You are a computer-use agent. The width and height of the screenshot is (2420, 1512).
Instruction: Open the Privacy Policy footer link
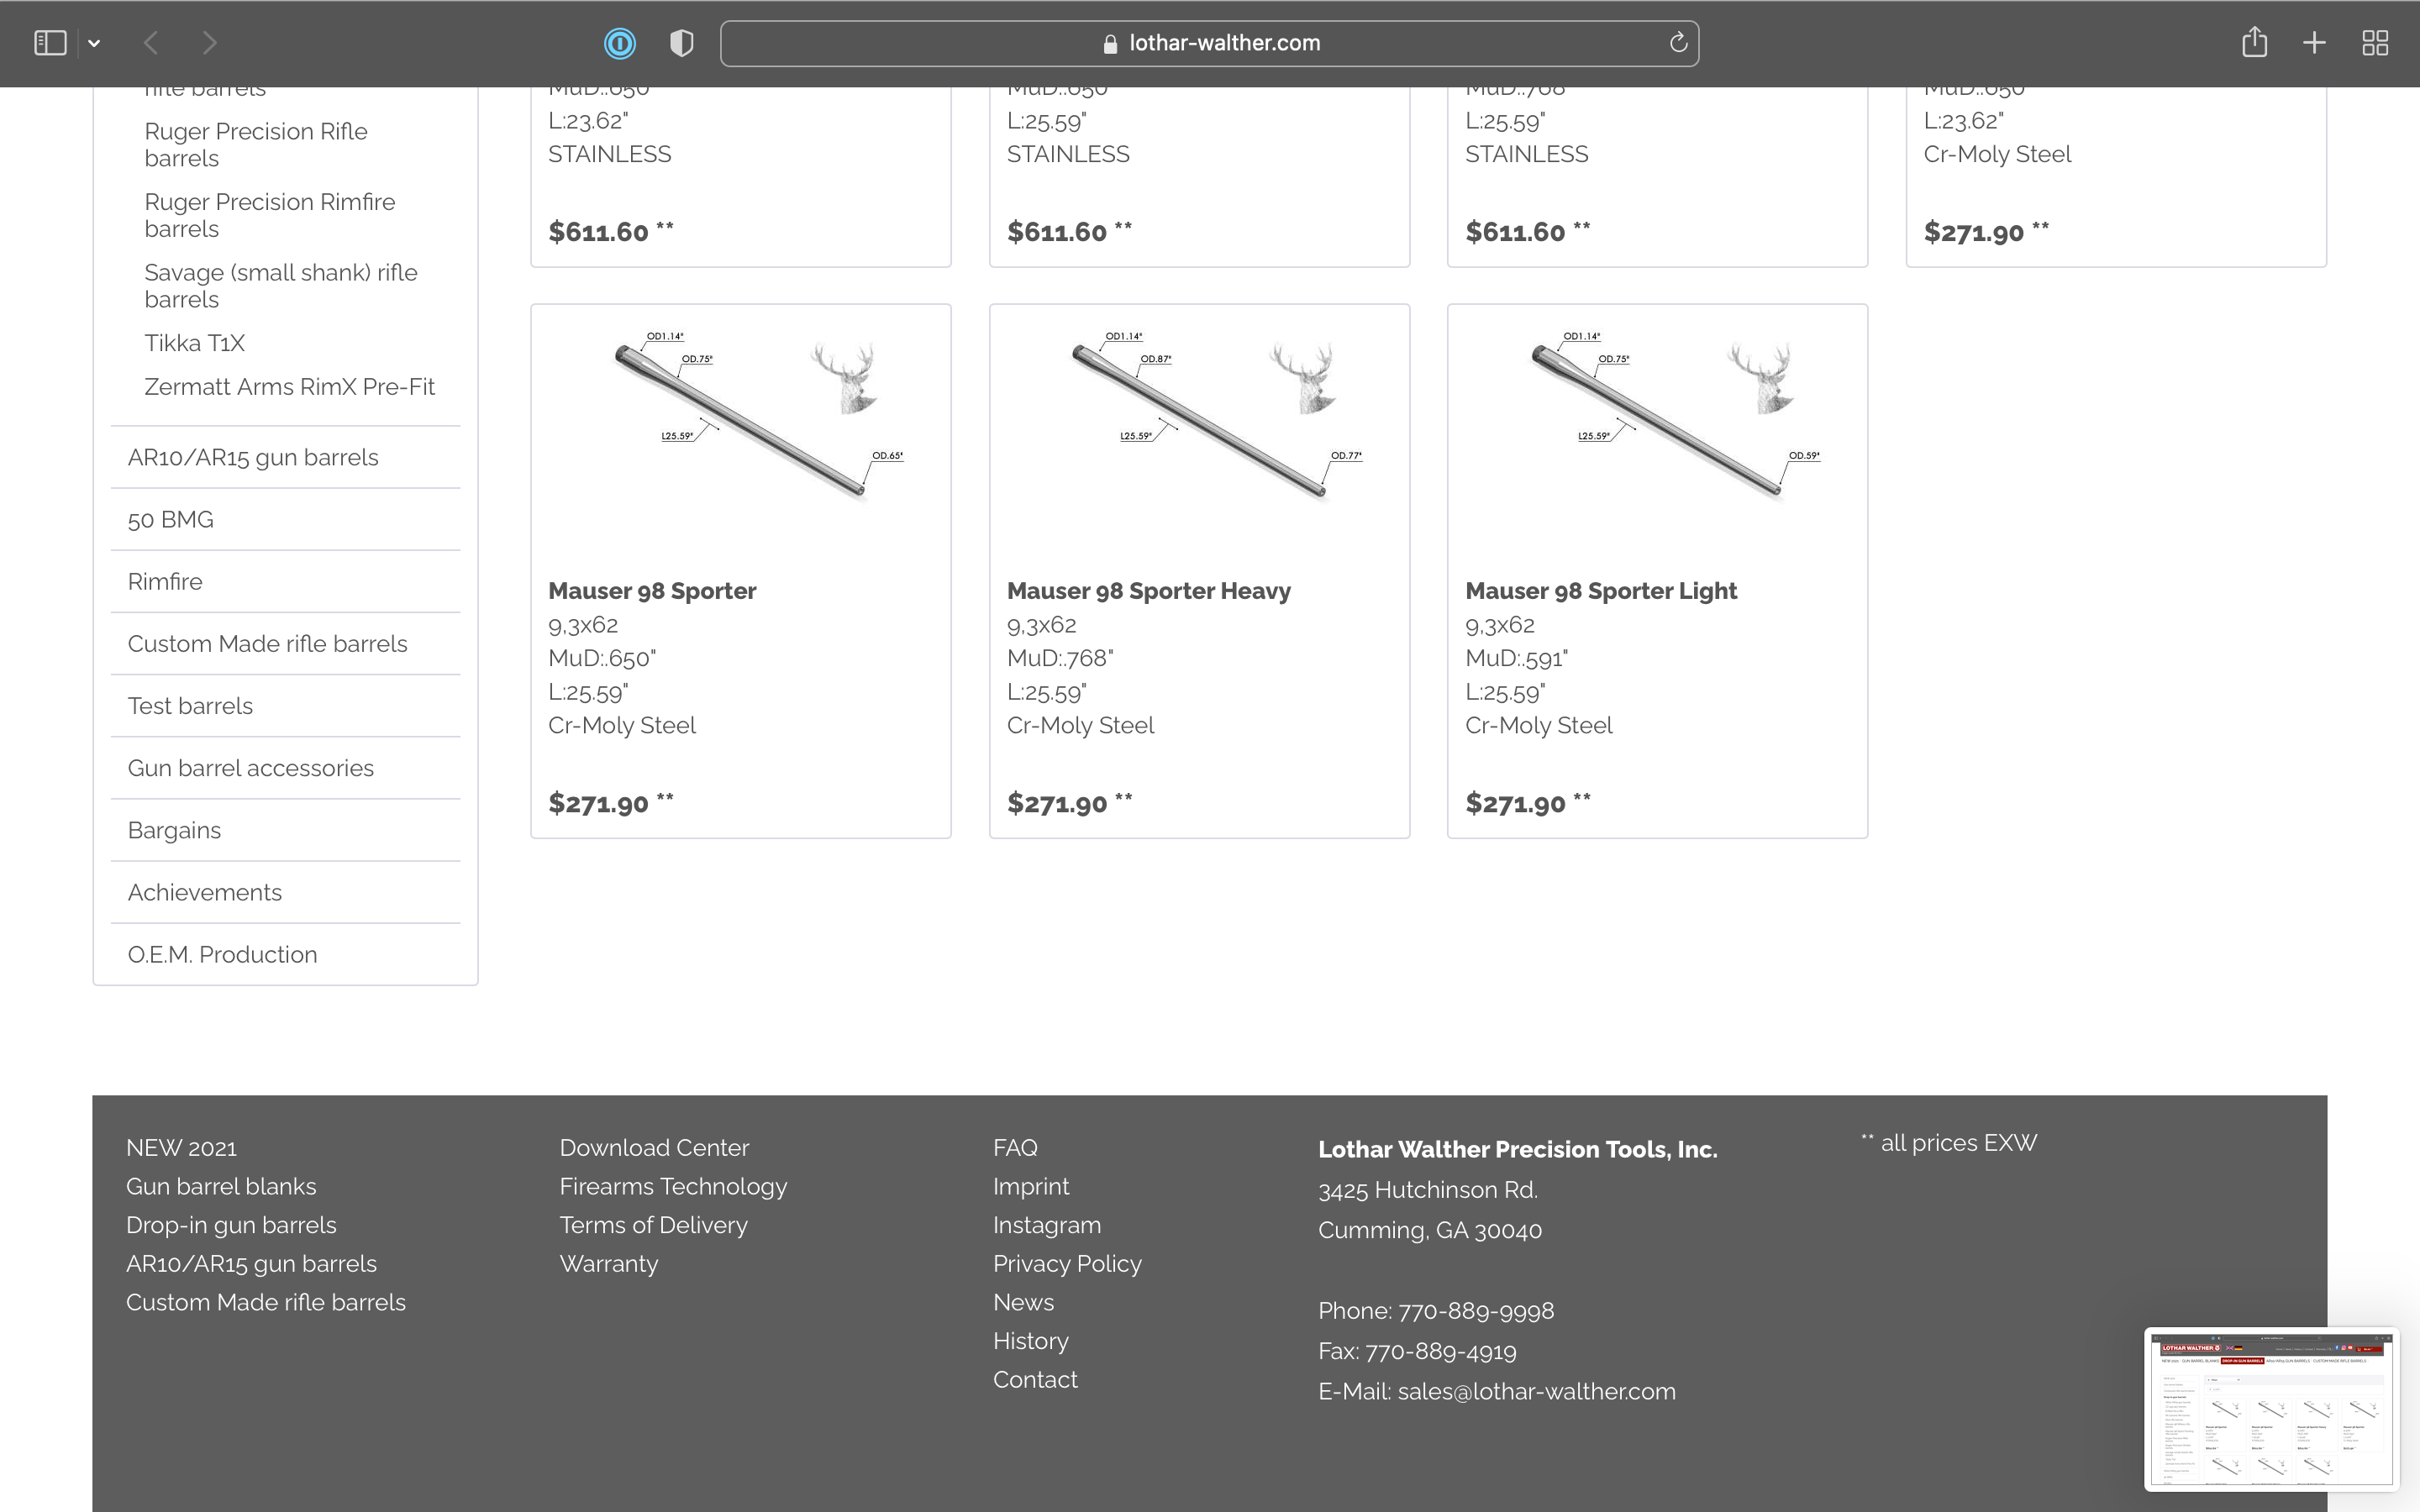pyautogui.click(x=1066, y=1264)
